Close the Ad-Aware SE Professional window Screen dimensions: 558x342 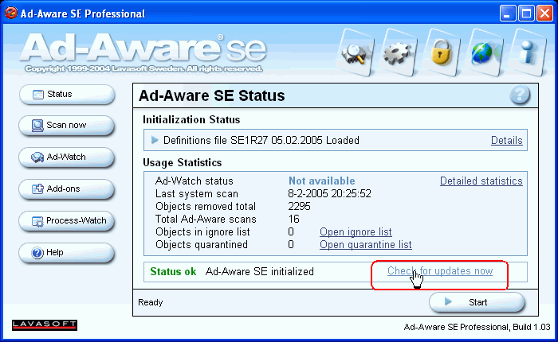[x=544, y=14]
